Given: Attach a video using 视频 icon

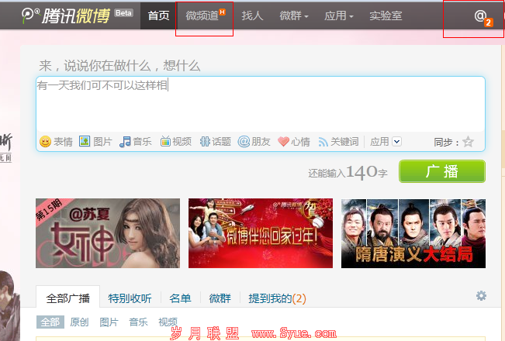Looking at the screenshot, I should [165, 141].
